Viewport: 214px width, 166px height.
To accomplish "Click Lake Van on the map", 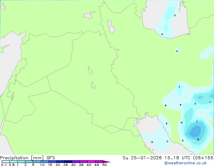I will pyautogui.click(x=89, y=15).
